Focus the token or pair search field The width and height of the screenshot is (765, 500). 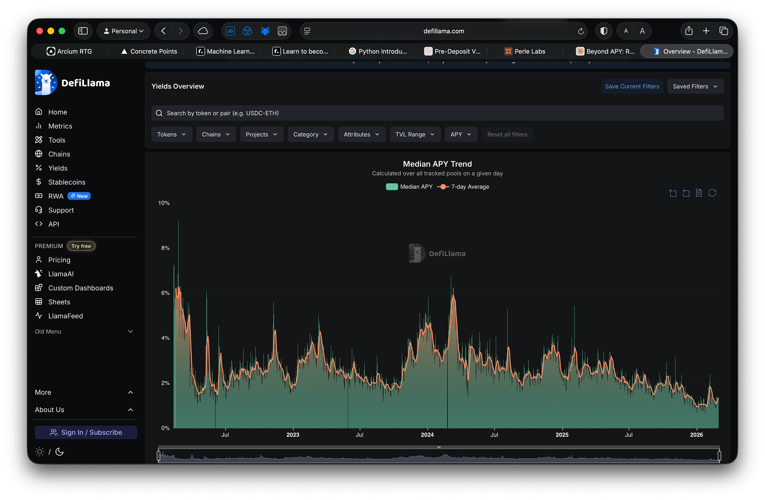pyautogui.click(x=438, y=113)
